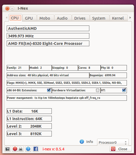Click the red power icon on Close
The width and height of the screenshot is (136, 155).
point(113,149)
